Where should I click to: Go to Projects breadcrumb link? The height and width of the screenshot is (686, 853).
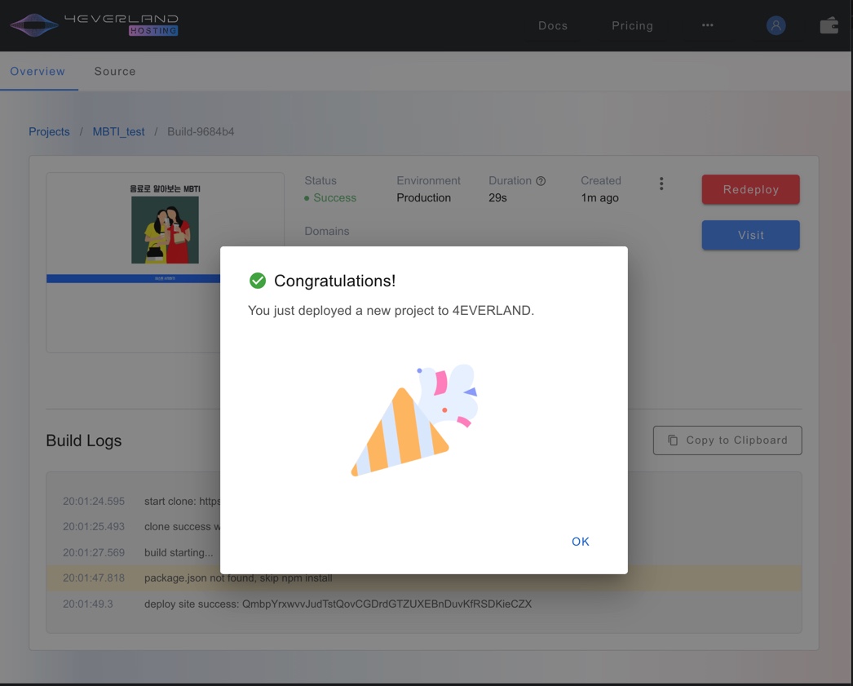click(x=49, y=131)
